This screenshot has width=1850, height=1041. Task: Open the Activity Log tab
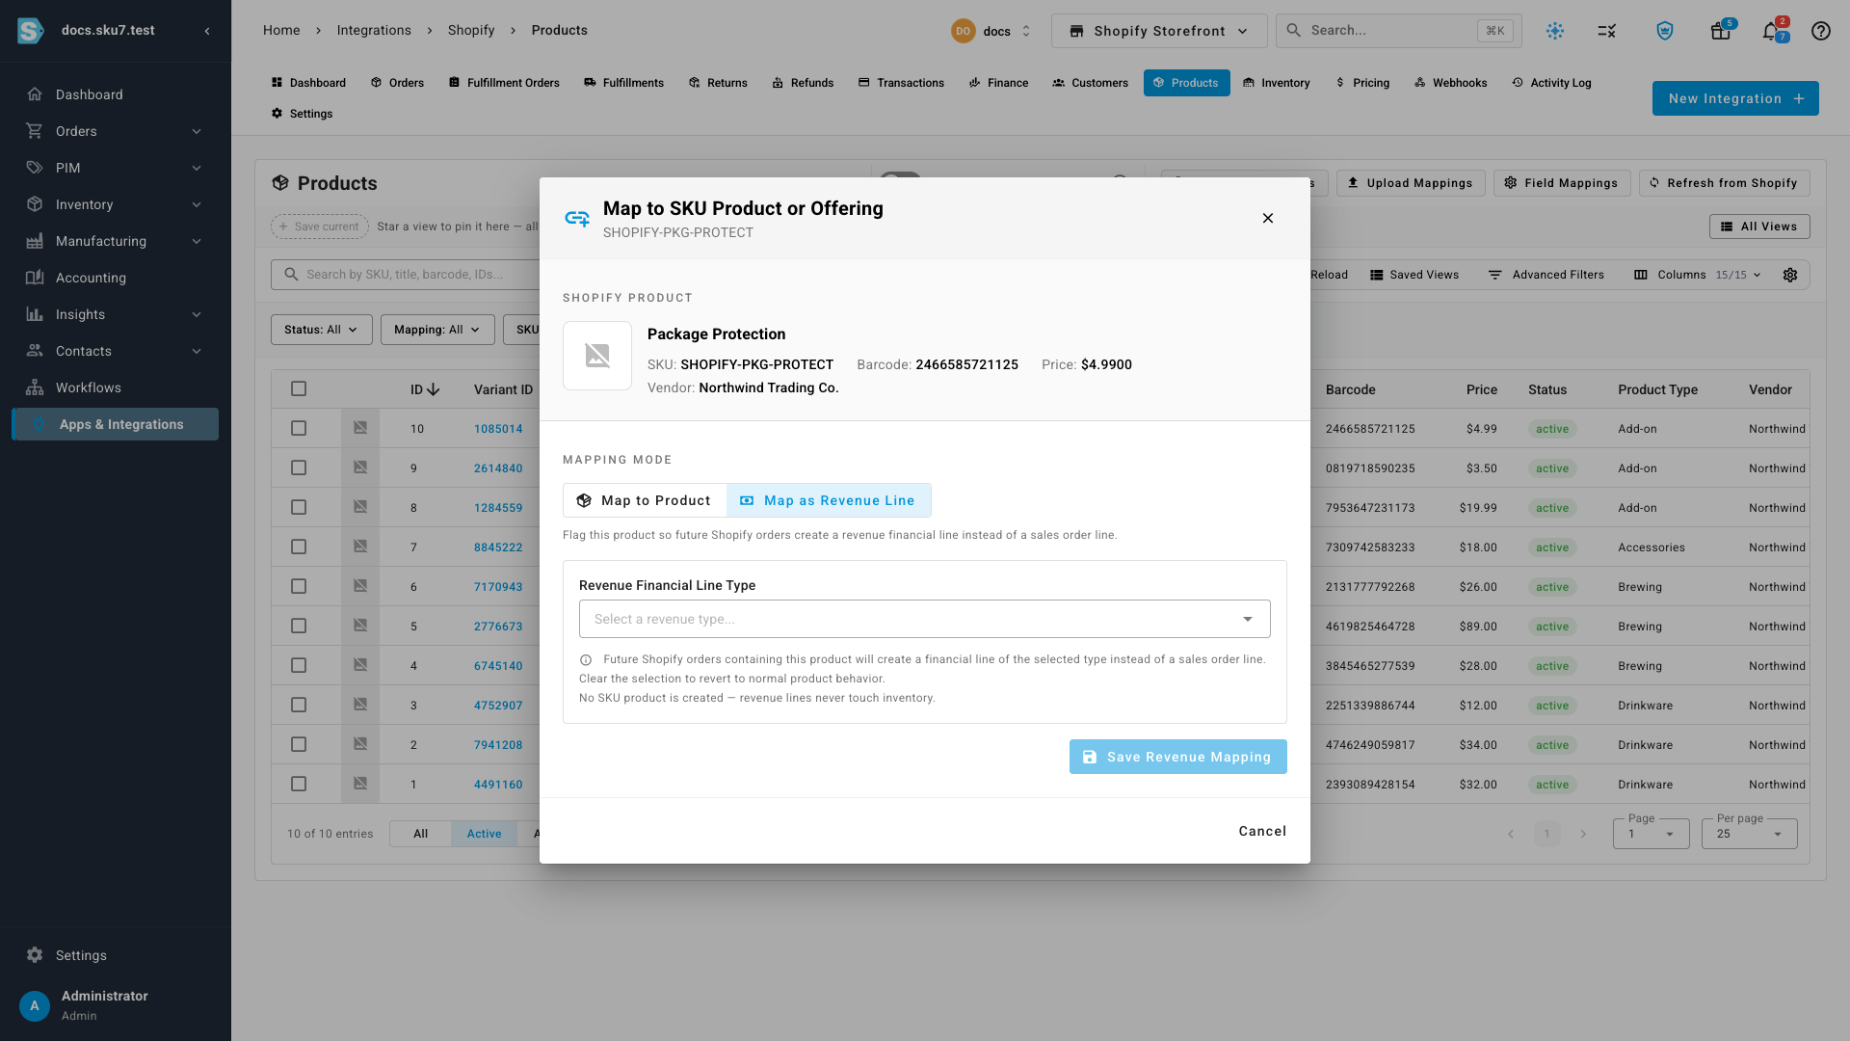(x=1551, y=83)
